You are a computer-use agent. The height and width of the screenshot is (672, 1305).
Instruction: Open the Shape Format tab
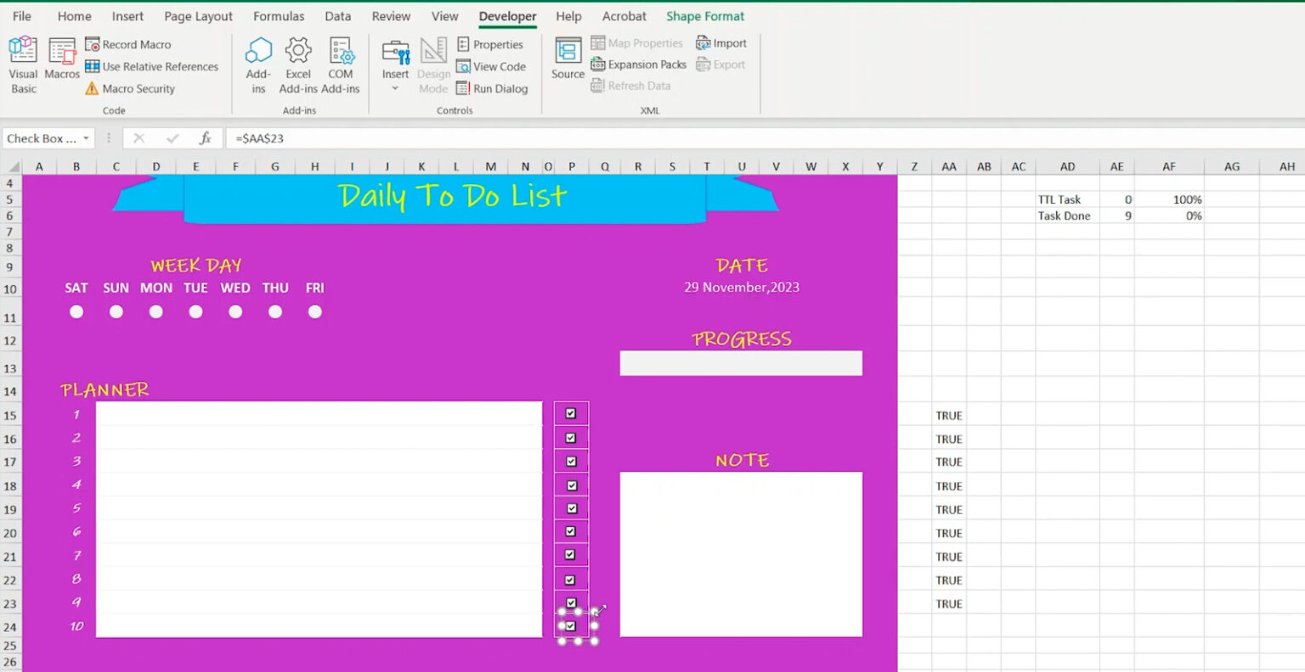tap(705, 15)
